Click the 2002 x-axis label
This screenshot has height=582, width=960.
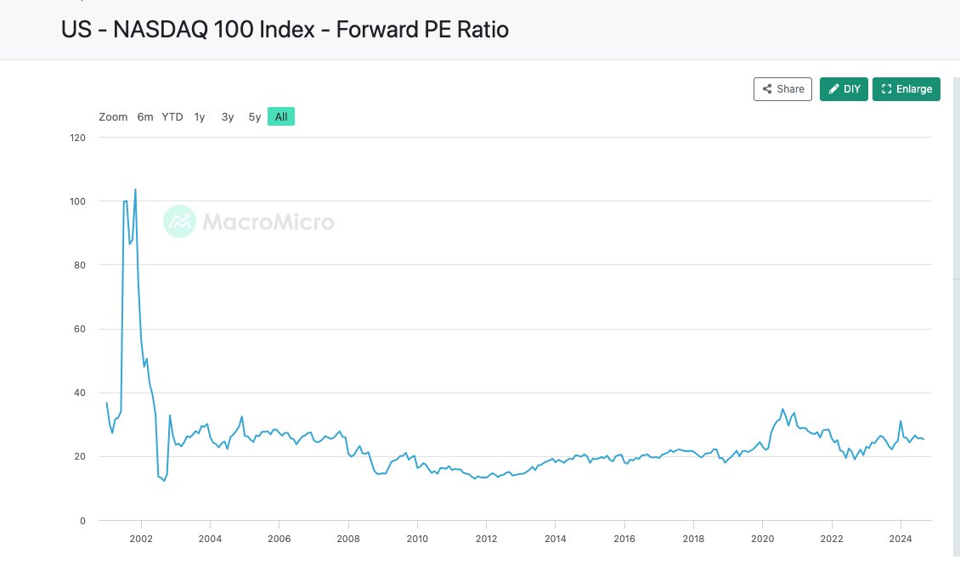tap(141, 539)
